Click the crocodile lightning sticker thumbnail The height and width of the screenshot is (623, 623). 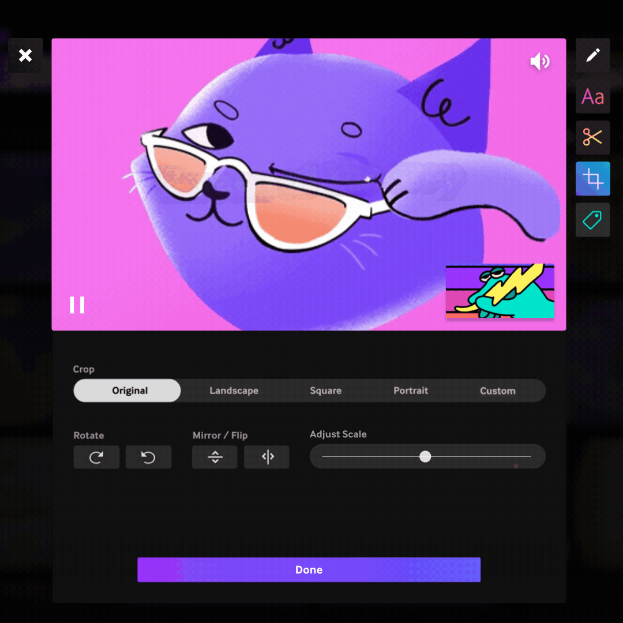[x=500, y=291]
